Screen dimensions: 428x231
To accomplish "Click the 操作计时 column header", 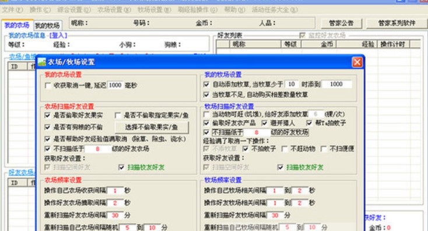I will pyautogui.click(x=393, y=44).
